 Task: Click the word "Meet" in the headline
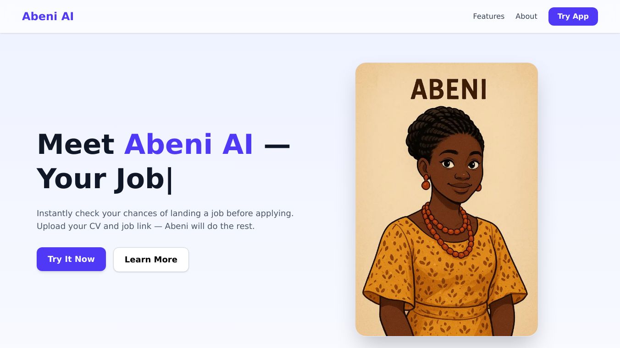tap(76, 144)
